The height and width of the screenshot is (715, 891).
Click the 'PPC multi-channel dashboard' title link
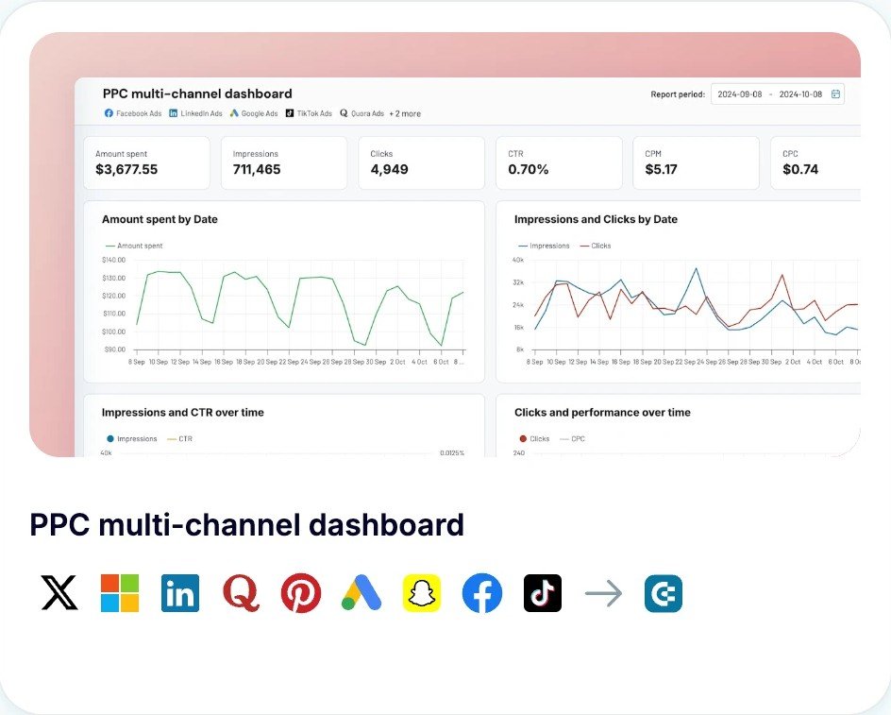pyautogui.click(x=246, y=525)
